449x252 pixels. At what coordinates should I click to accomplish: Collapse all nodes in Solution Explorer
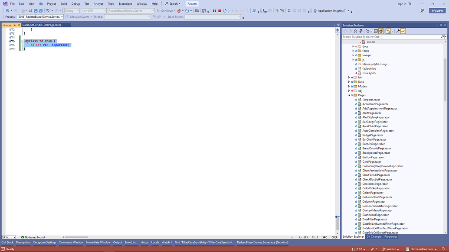pyautogui.click(x=376, y=31)
